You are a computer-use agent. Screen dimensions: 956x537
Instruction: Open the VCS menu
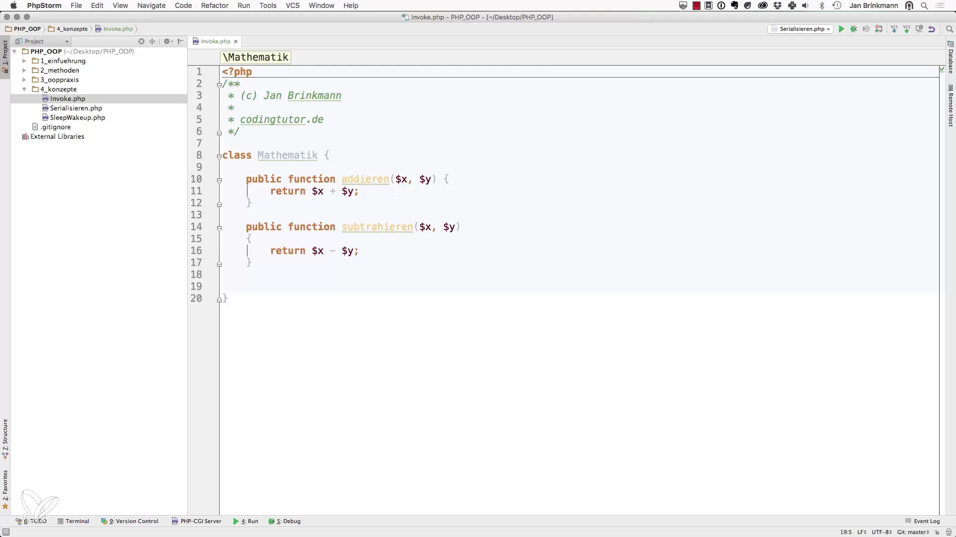(x=293, y=5)
